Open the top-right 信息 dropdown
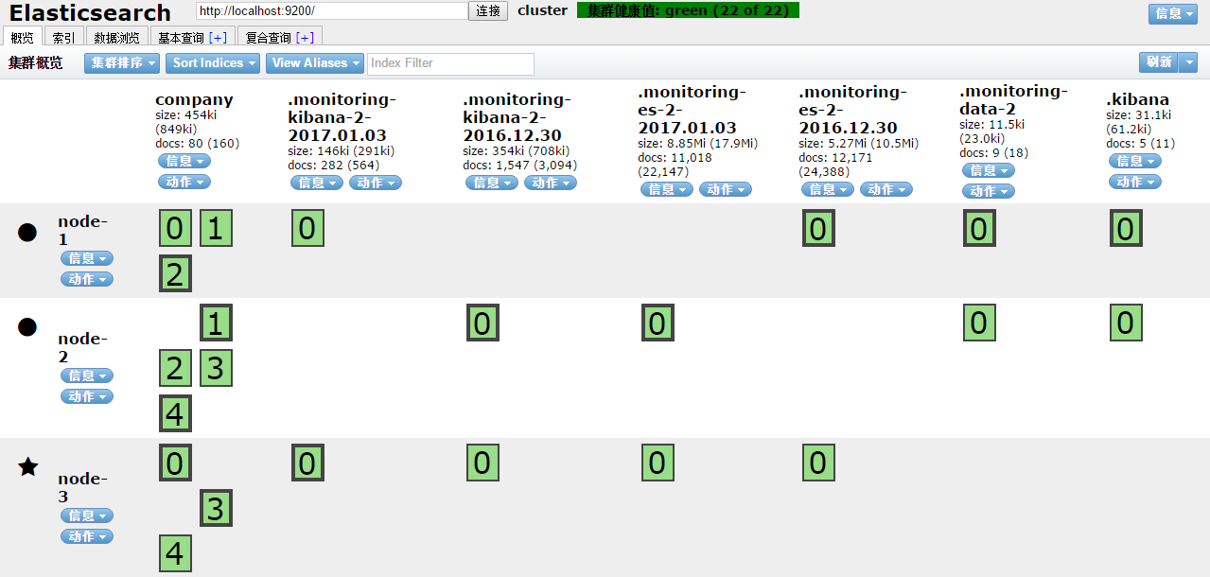 [1174, 13]
